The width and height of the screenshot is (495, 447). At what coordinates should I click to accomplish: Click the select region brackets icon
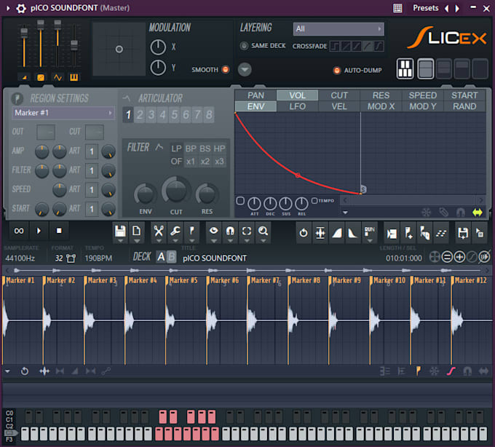(247, 231)
